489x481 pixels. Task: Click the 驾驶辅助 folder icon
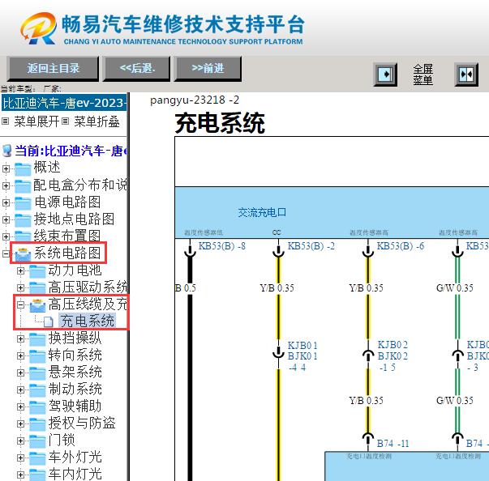(37, 407)
